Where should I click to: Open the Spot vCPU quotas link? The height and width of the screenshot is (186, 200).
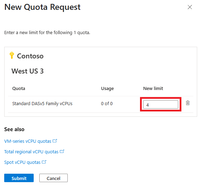click(x=22, y=162)
